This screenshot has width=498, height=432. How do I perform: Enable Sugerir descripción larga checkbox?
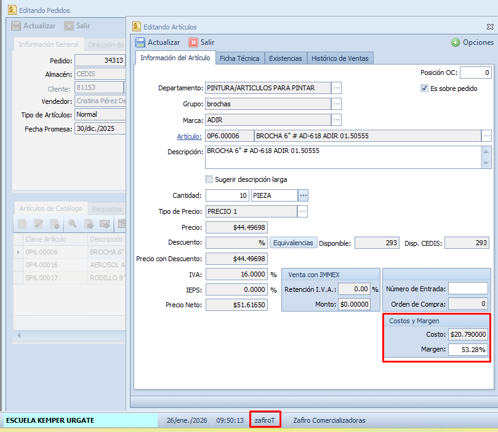click(x=209, y=179)
